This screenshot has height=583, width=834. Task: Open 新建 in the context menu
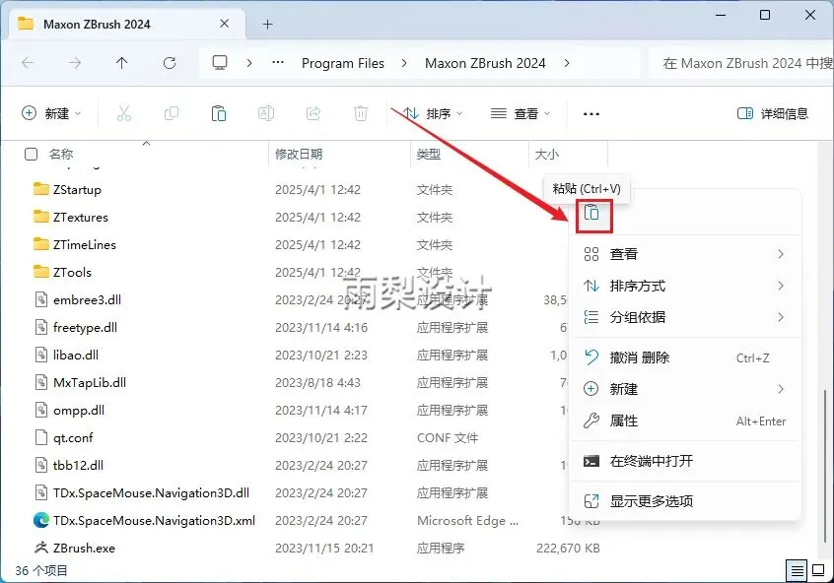click(684, 389)
